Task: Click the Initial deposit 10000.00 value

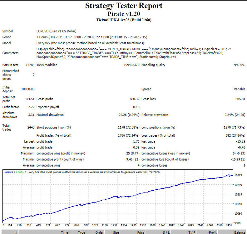Action: point(28,89)
